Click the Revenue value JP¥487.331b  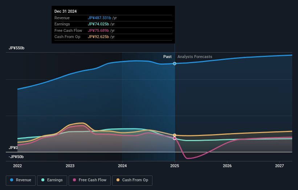(x=99, y=18)
